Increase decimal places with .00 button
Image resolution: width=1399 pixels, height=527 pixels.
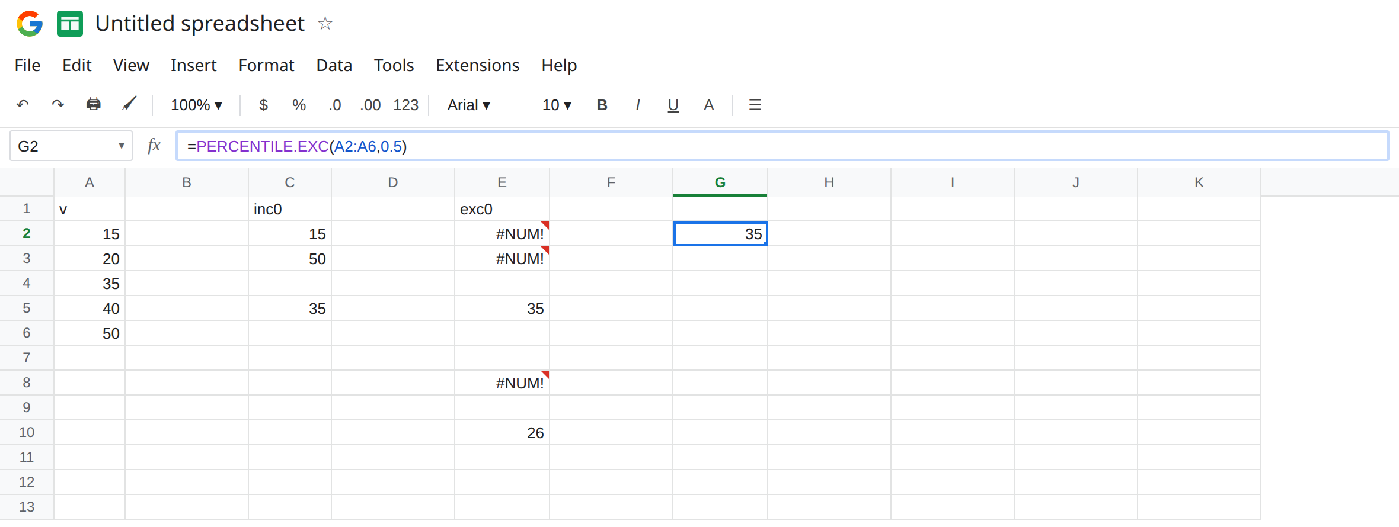point(370,105)
